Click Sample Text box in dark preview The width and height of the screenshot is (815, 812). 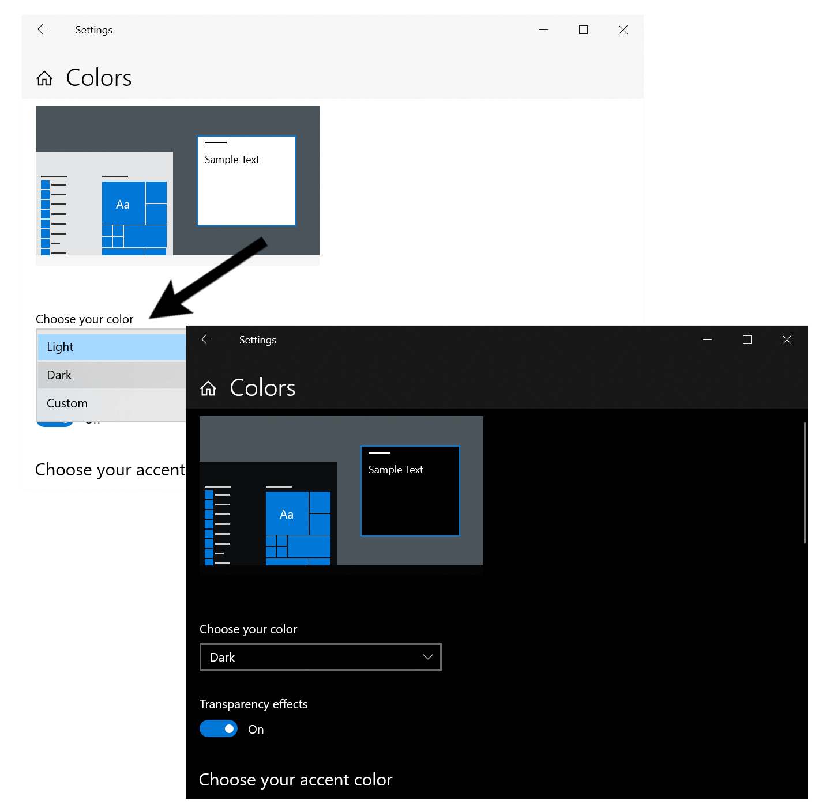[x=410, y=491]
